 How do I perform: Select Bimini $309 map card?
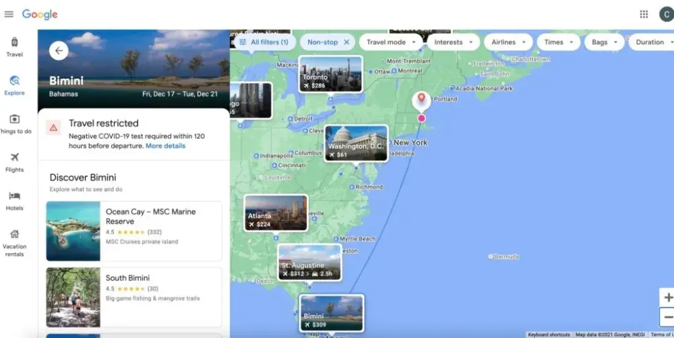point(332,313)
